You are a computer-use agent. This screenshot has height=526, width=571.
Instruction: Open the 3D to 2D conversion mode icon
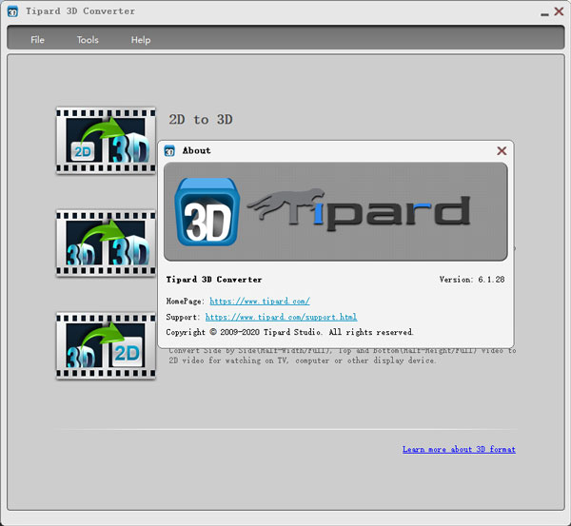point(105,346)
